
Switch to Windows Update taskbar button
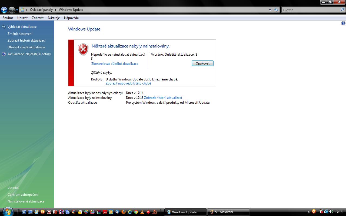185,212
